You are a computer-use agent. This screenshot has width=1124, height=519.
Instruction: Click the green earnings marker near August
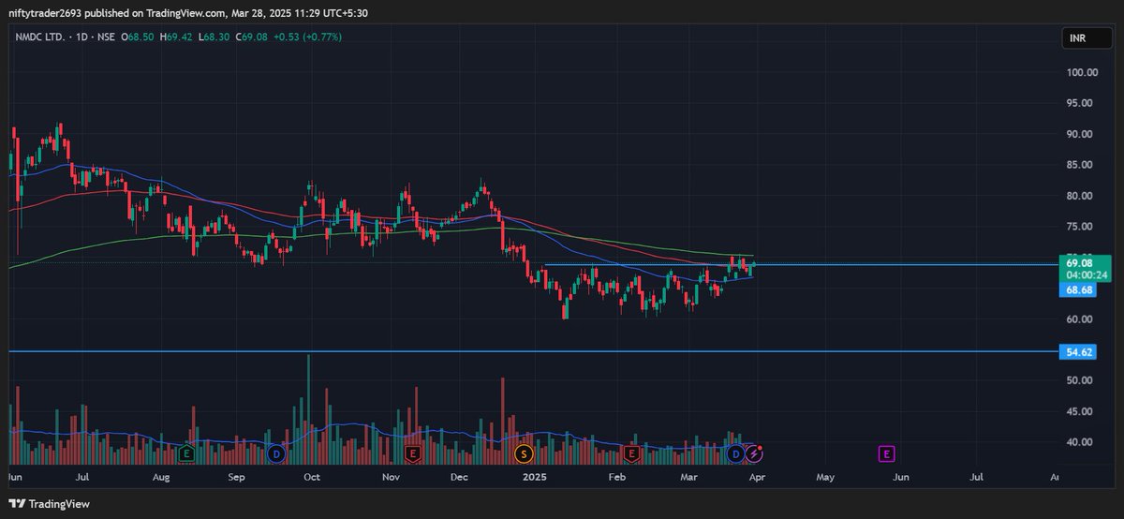tap(185, 453)
